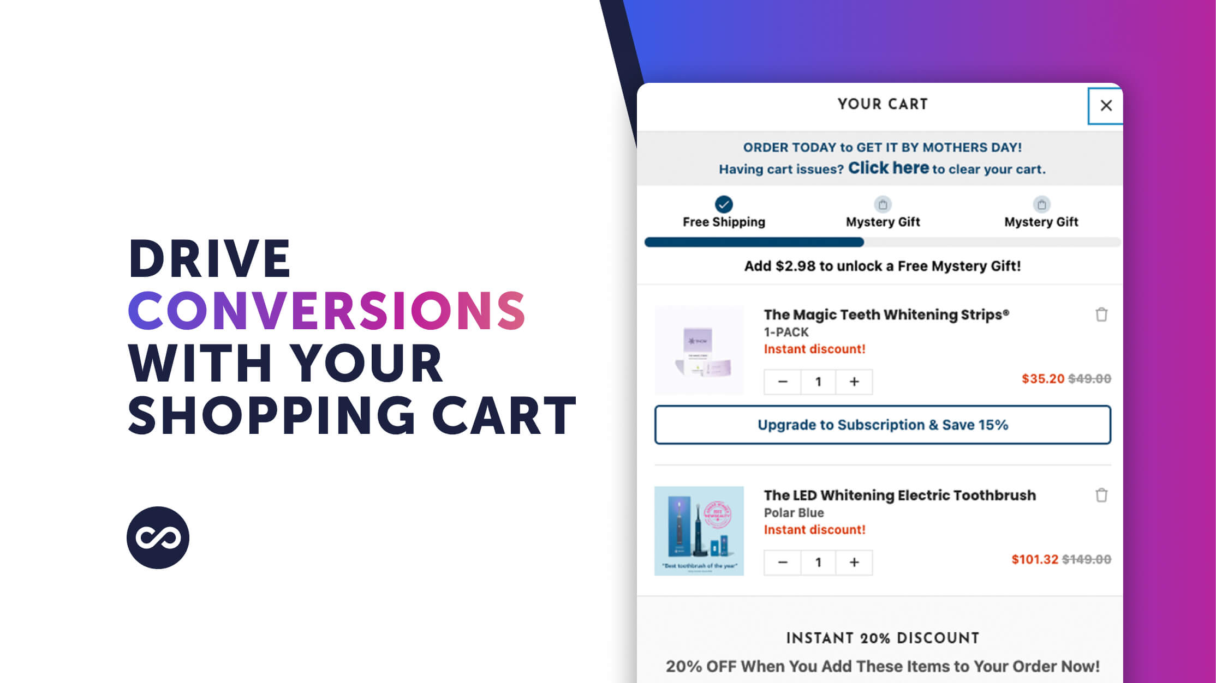Image resolution: width=1216 pixels, height=683 pixels.
Task: Close the cart modal window
Action: [1106, 105]
